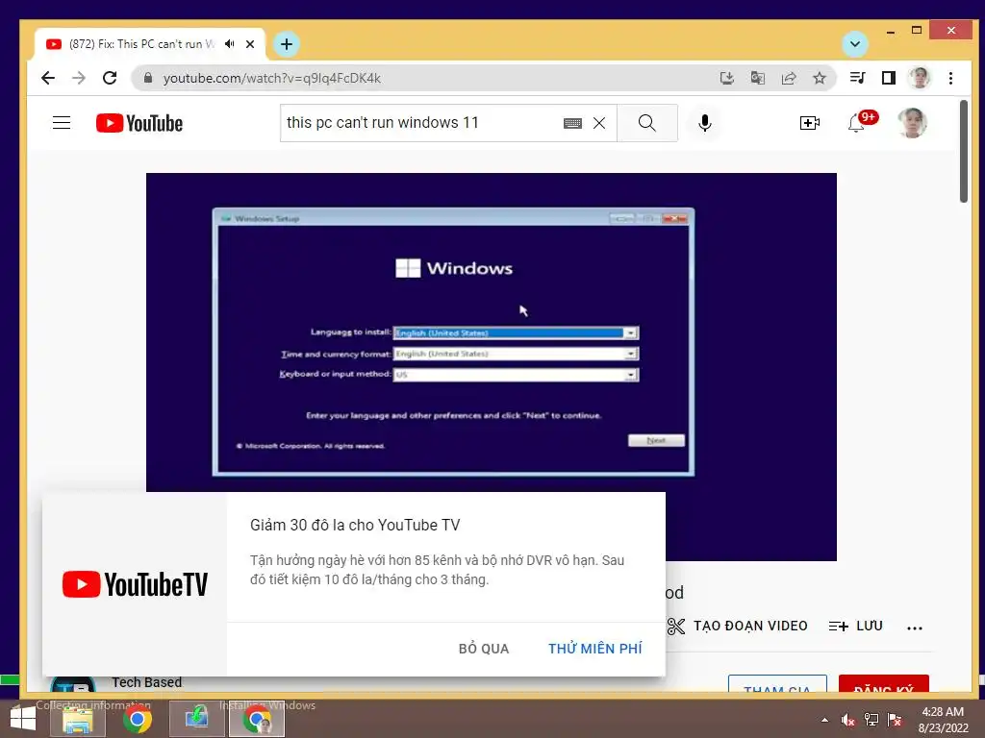Image resolution: width=985 pixels, height=738 pixels.
Task: Run search with magnifier button
Action: (x=647, y=123)
